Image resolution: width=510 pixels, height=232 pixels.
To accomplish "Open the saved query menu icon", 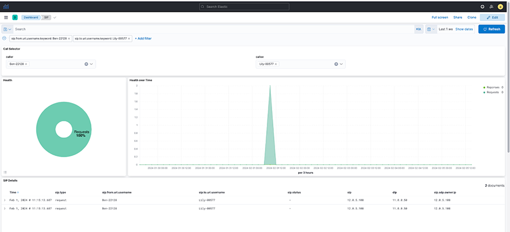I will pos(7,29).
